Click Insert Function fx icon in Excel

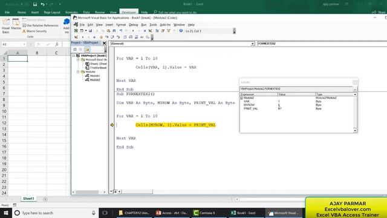tap(57, 44)
